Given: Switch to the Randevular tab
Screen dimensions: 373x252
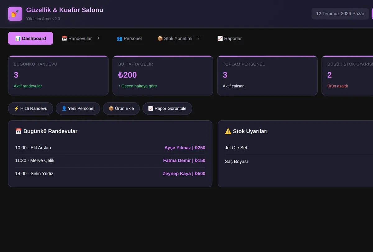Looking at the screenshot, I should click(x=81, y=38).
